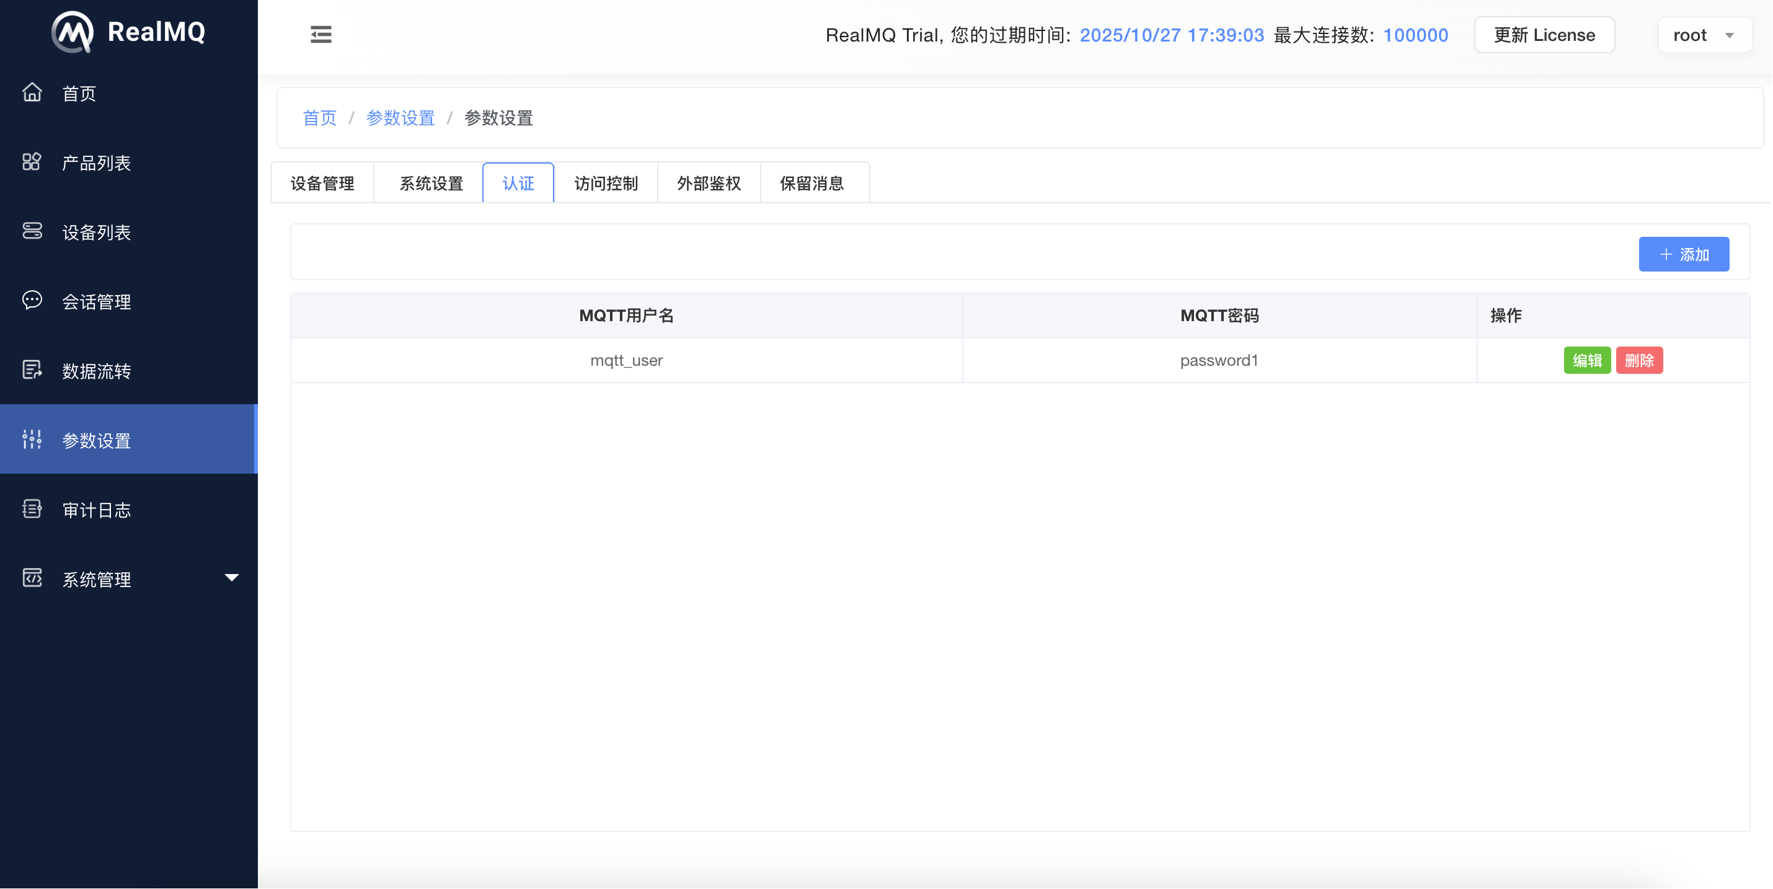Click the chat bubble icon beside 会话管理
Image resolution: width=1773 pixels, height=889 pixels.
[32, 301]
